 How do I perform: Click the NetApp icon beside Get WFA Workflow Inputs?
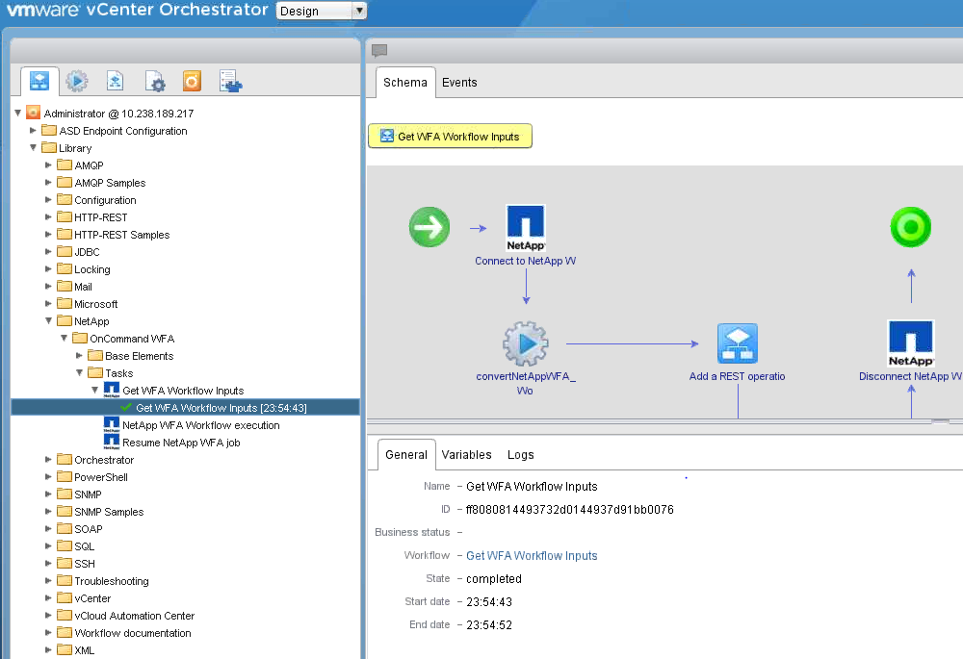(x=112, y=391)
